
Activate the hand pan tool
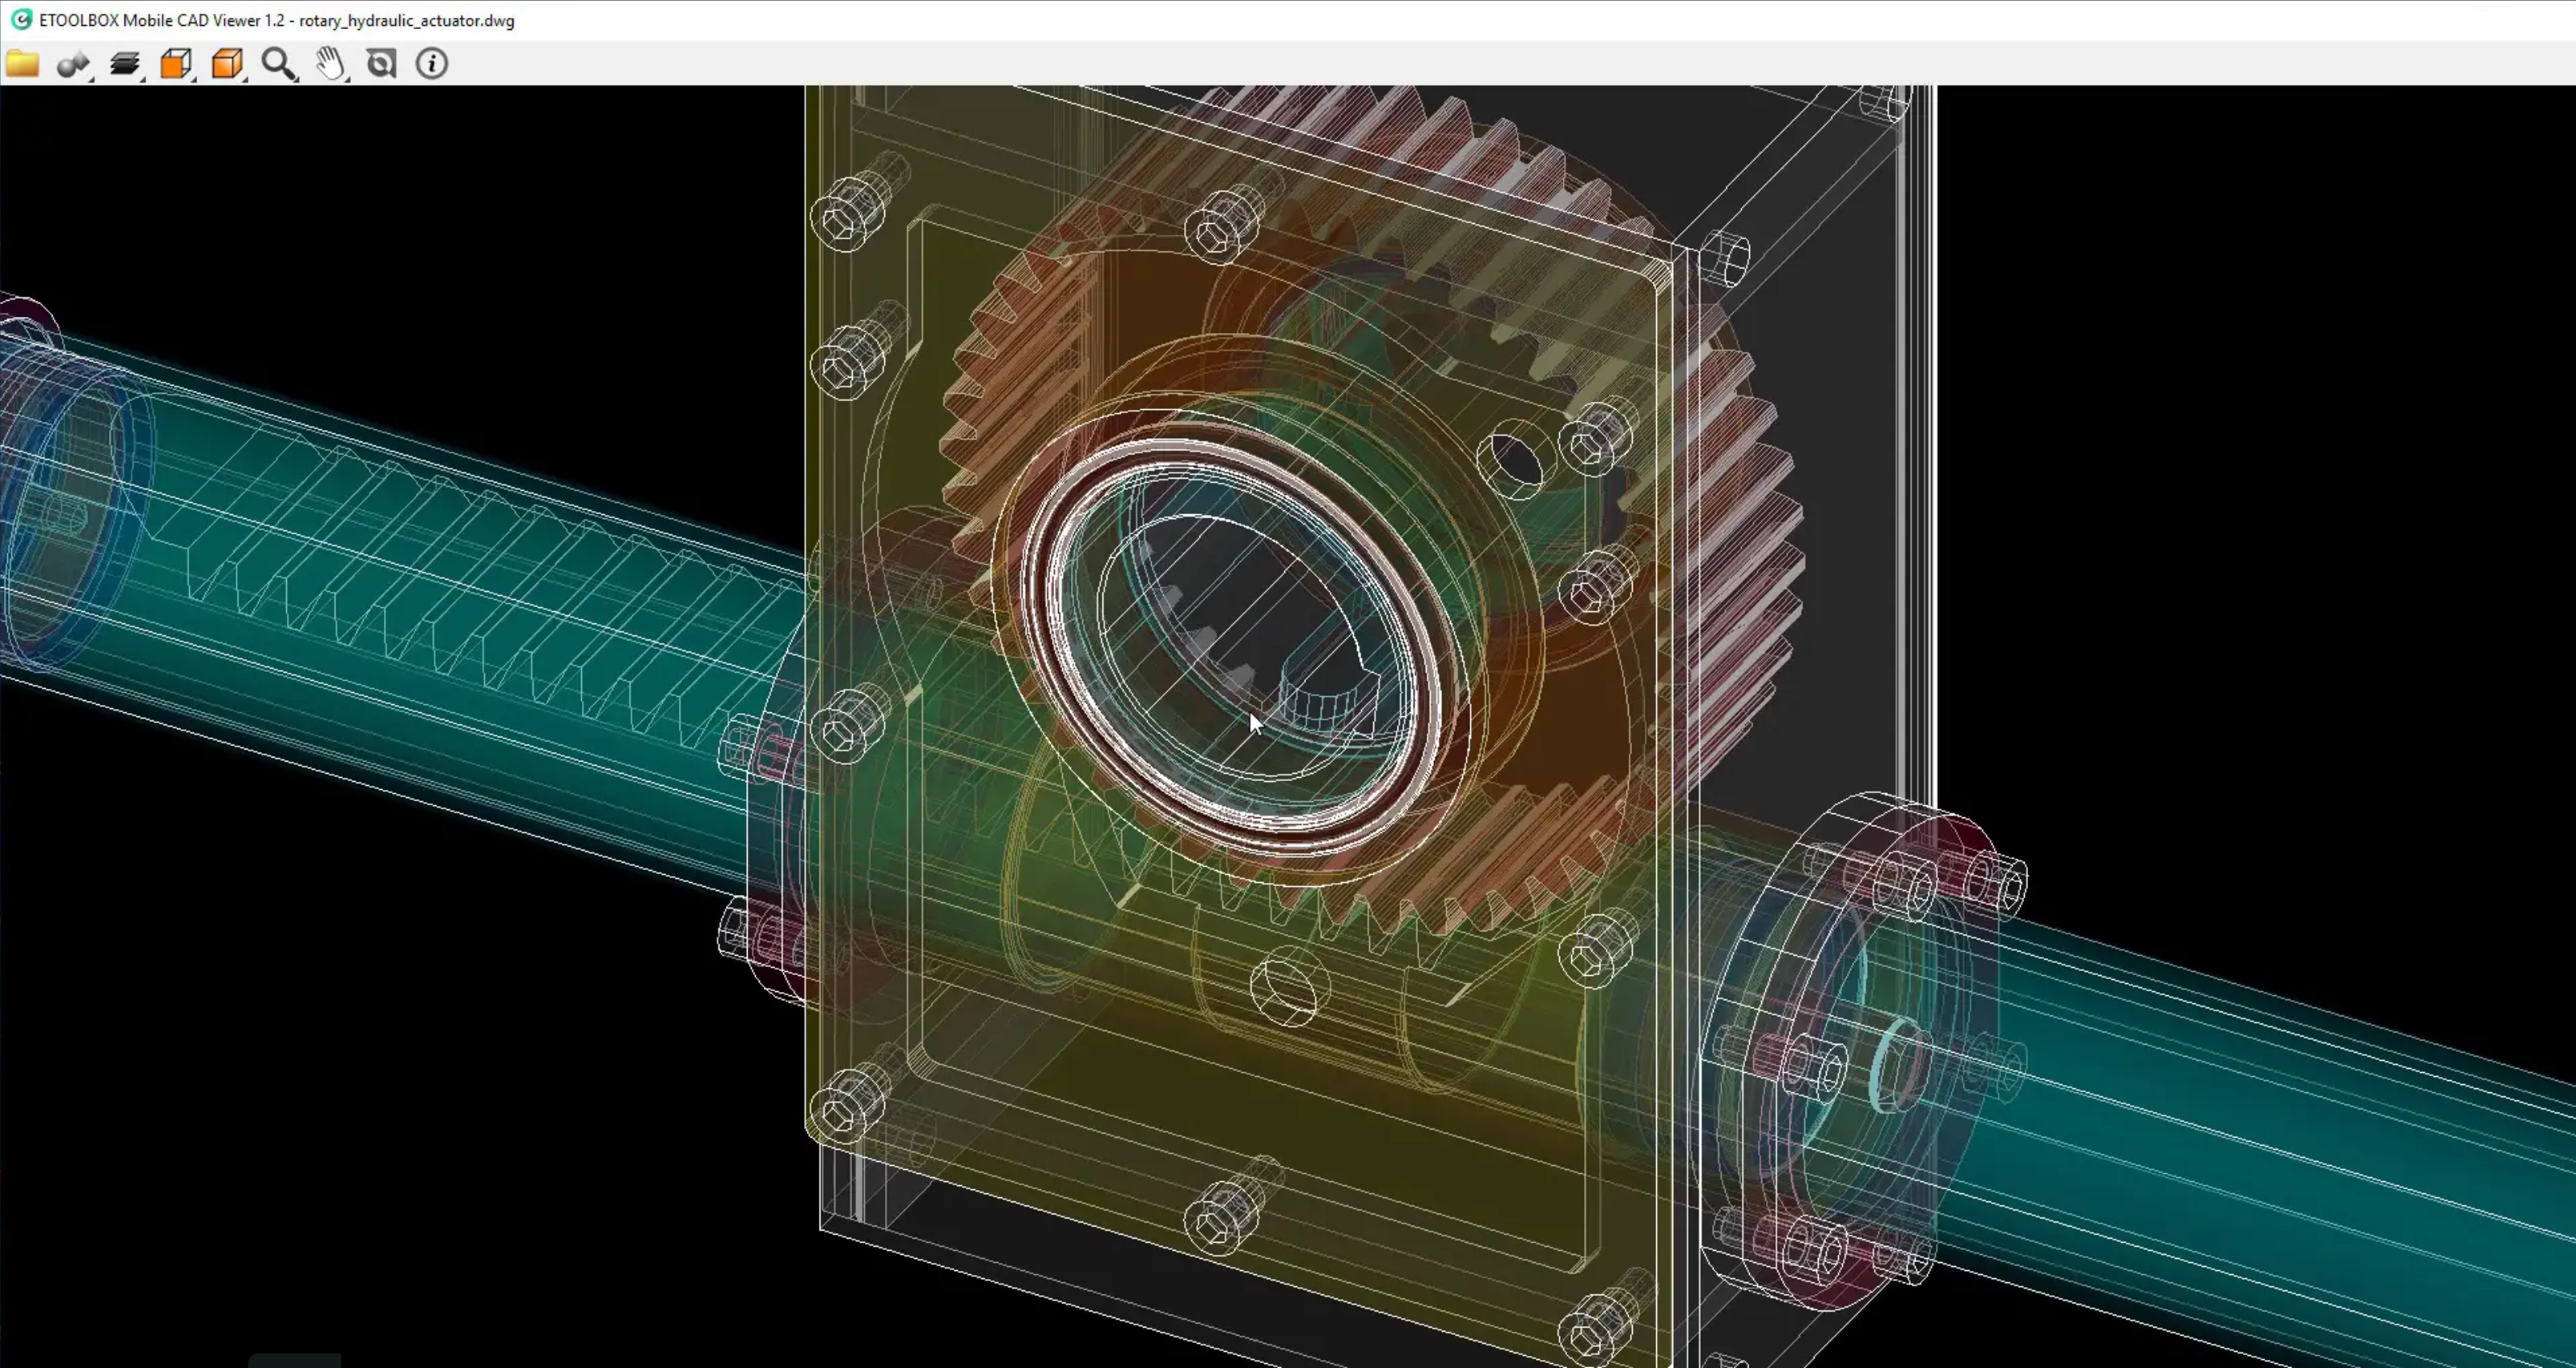[331, 64]
